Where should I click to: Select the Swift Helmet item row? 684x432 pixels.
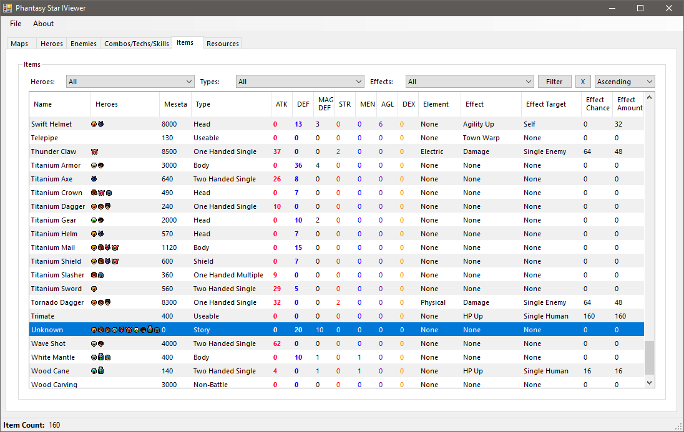(x=336, y=124)
